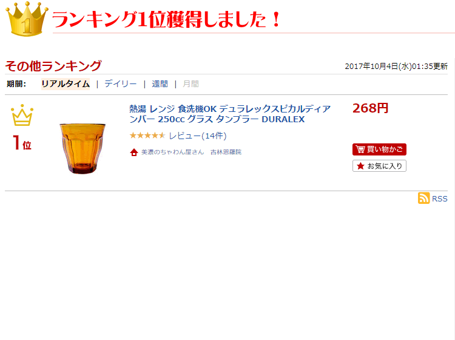Click the red star icon in お気に入り
Viewport: 455px width, 340px height.
point(360,166)
